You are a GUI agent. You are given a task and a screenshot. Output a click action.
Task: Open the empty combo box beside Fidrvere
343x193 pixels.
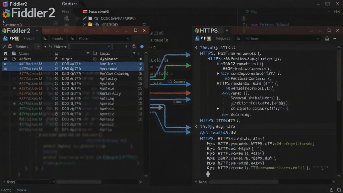pyautogui.click(x=90, y=47)
